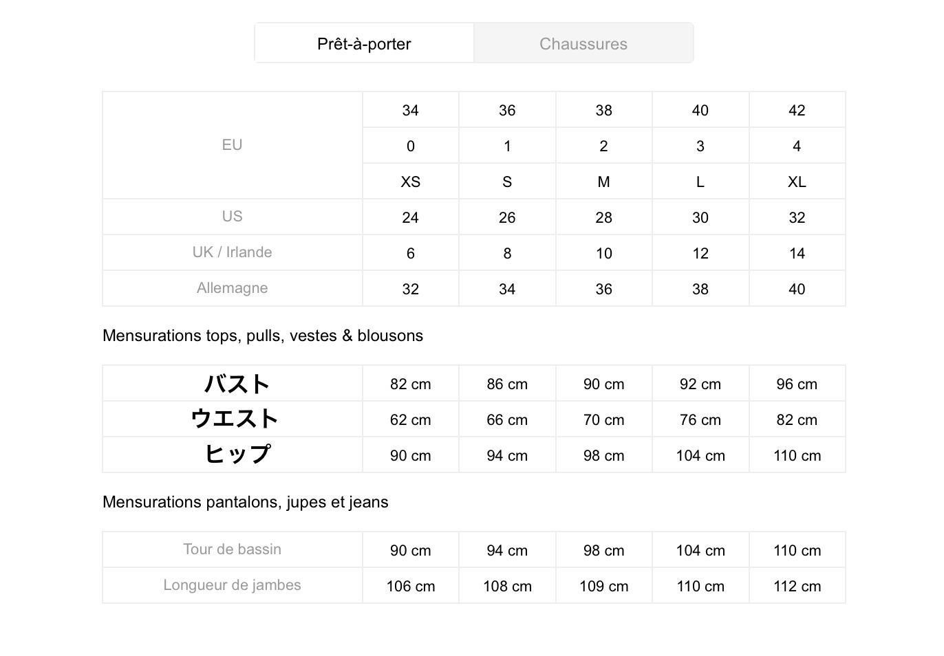Select Allemagne size 40 cell
Screen dimensions: 944x656
tap(797, 289)
